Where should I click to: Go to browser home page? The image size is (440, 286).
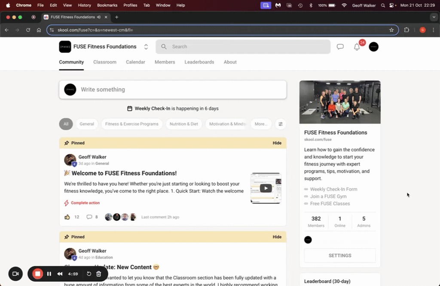[39, 30]
